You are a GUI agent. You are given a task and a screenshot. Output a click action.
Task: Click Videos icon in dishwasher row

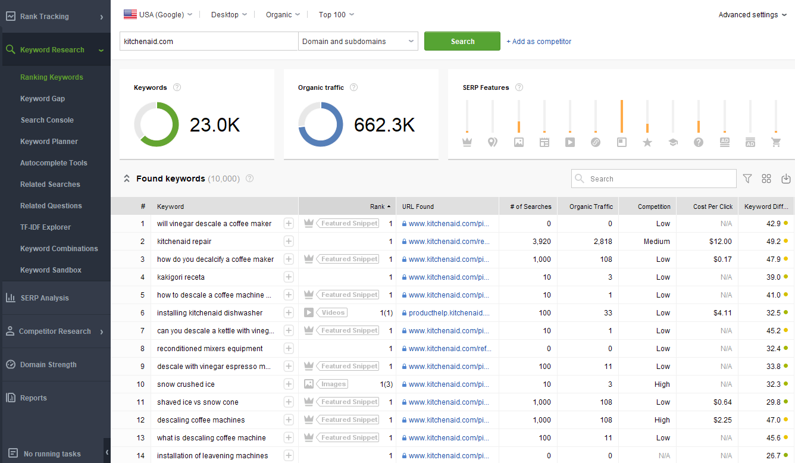pos(309,313)
